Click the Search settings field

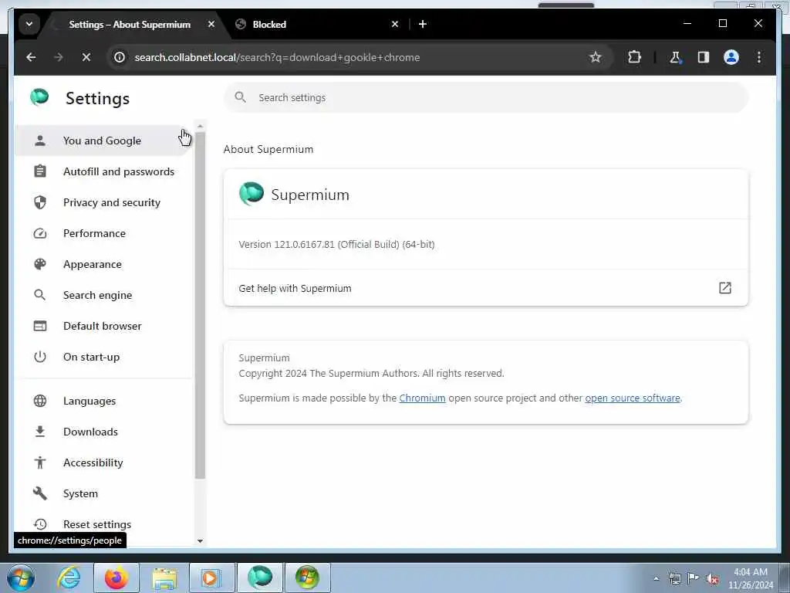pyautogui.click(x=486, y=98)
